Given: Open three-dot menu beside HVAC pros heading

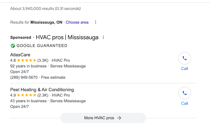Looking at the screenshot, I should click(103, 37).
